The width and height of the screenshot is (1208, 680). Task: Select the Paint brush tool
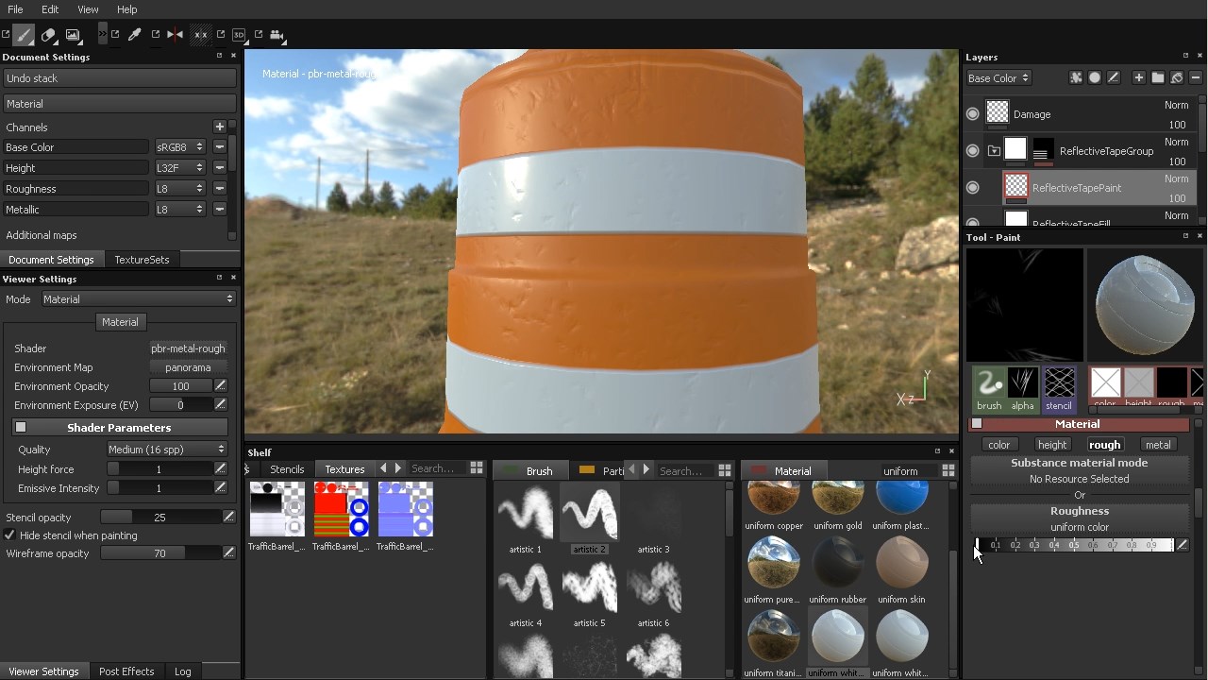(x=24, y=35)
